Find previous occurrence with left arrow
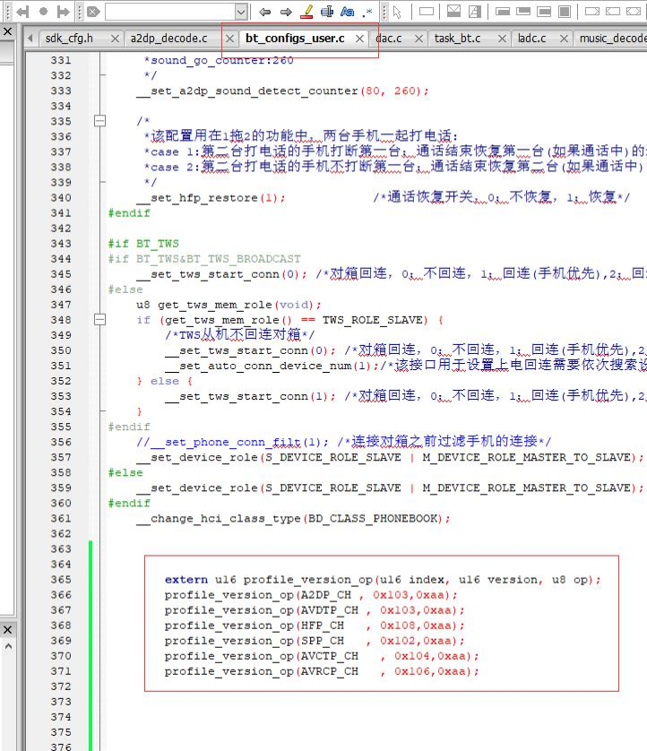Viewport: 647px width, 751px height. (x=265, y=12)
